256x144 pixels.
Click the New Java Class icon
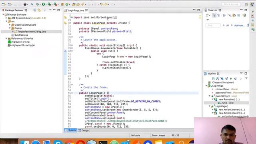point(67,4)
